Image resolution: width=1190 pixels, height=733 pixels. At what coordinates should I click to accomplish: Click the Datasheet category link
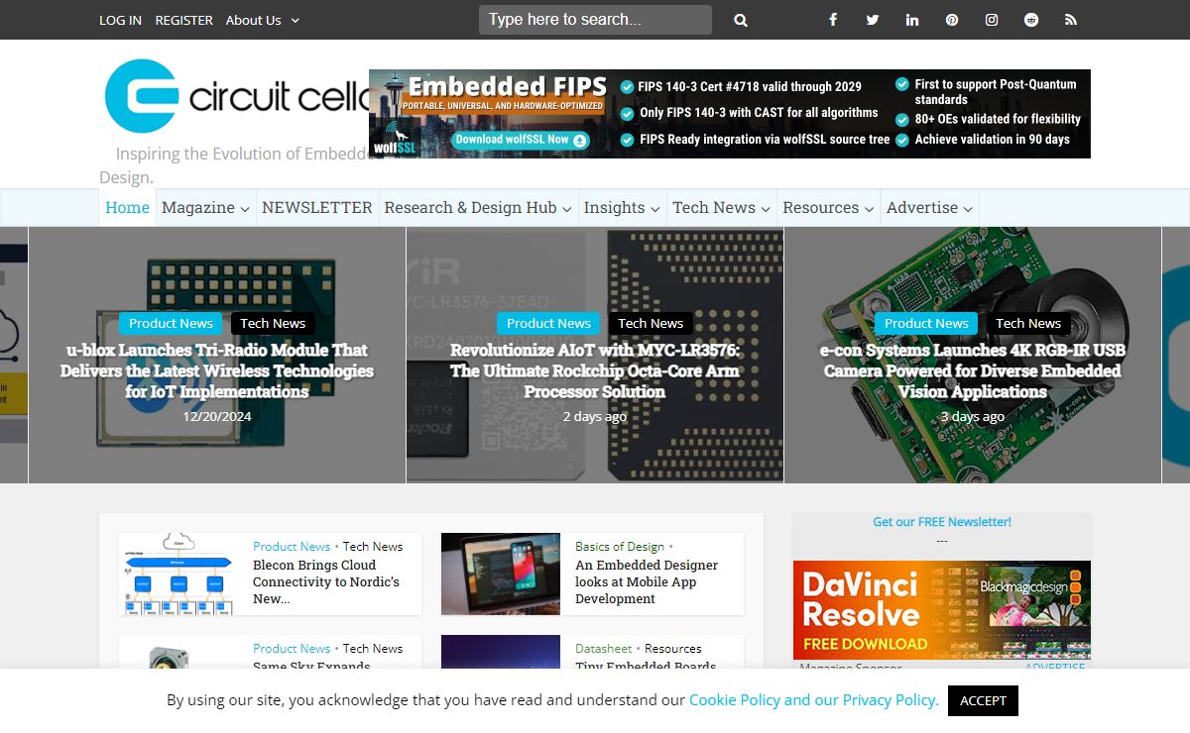[603, 648]
